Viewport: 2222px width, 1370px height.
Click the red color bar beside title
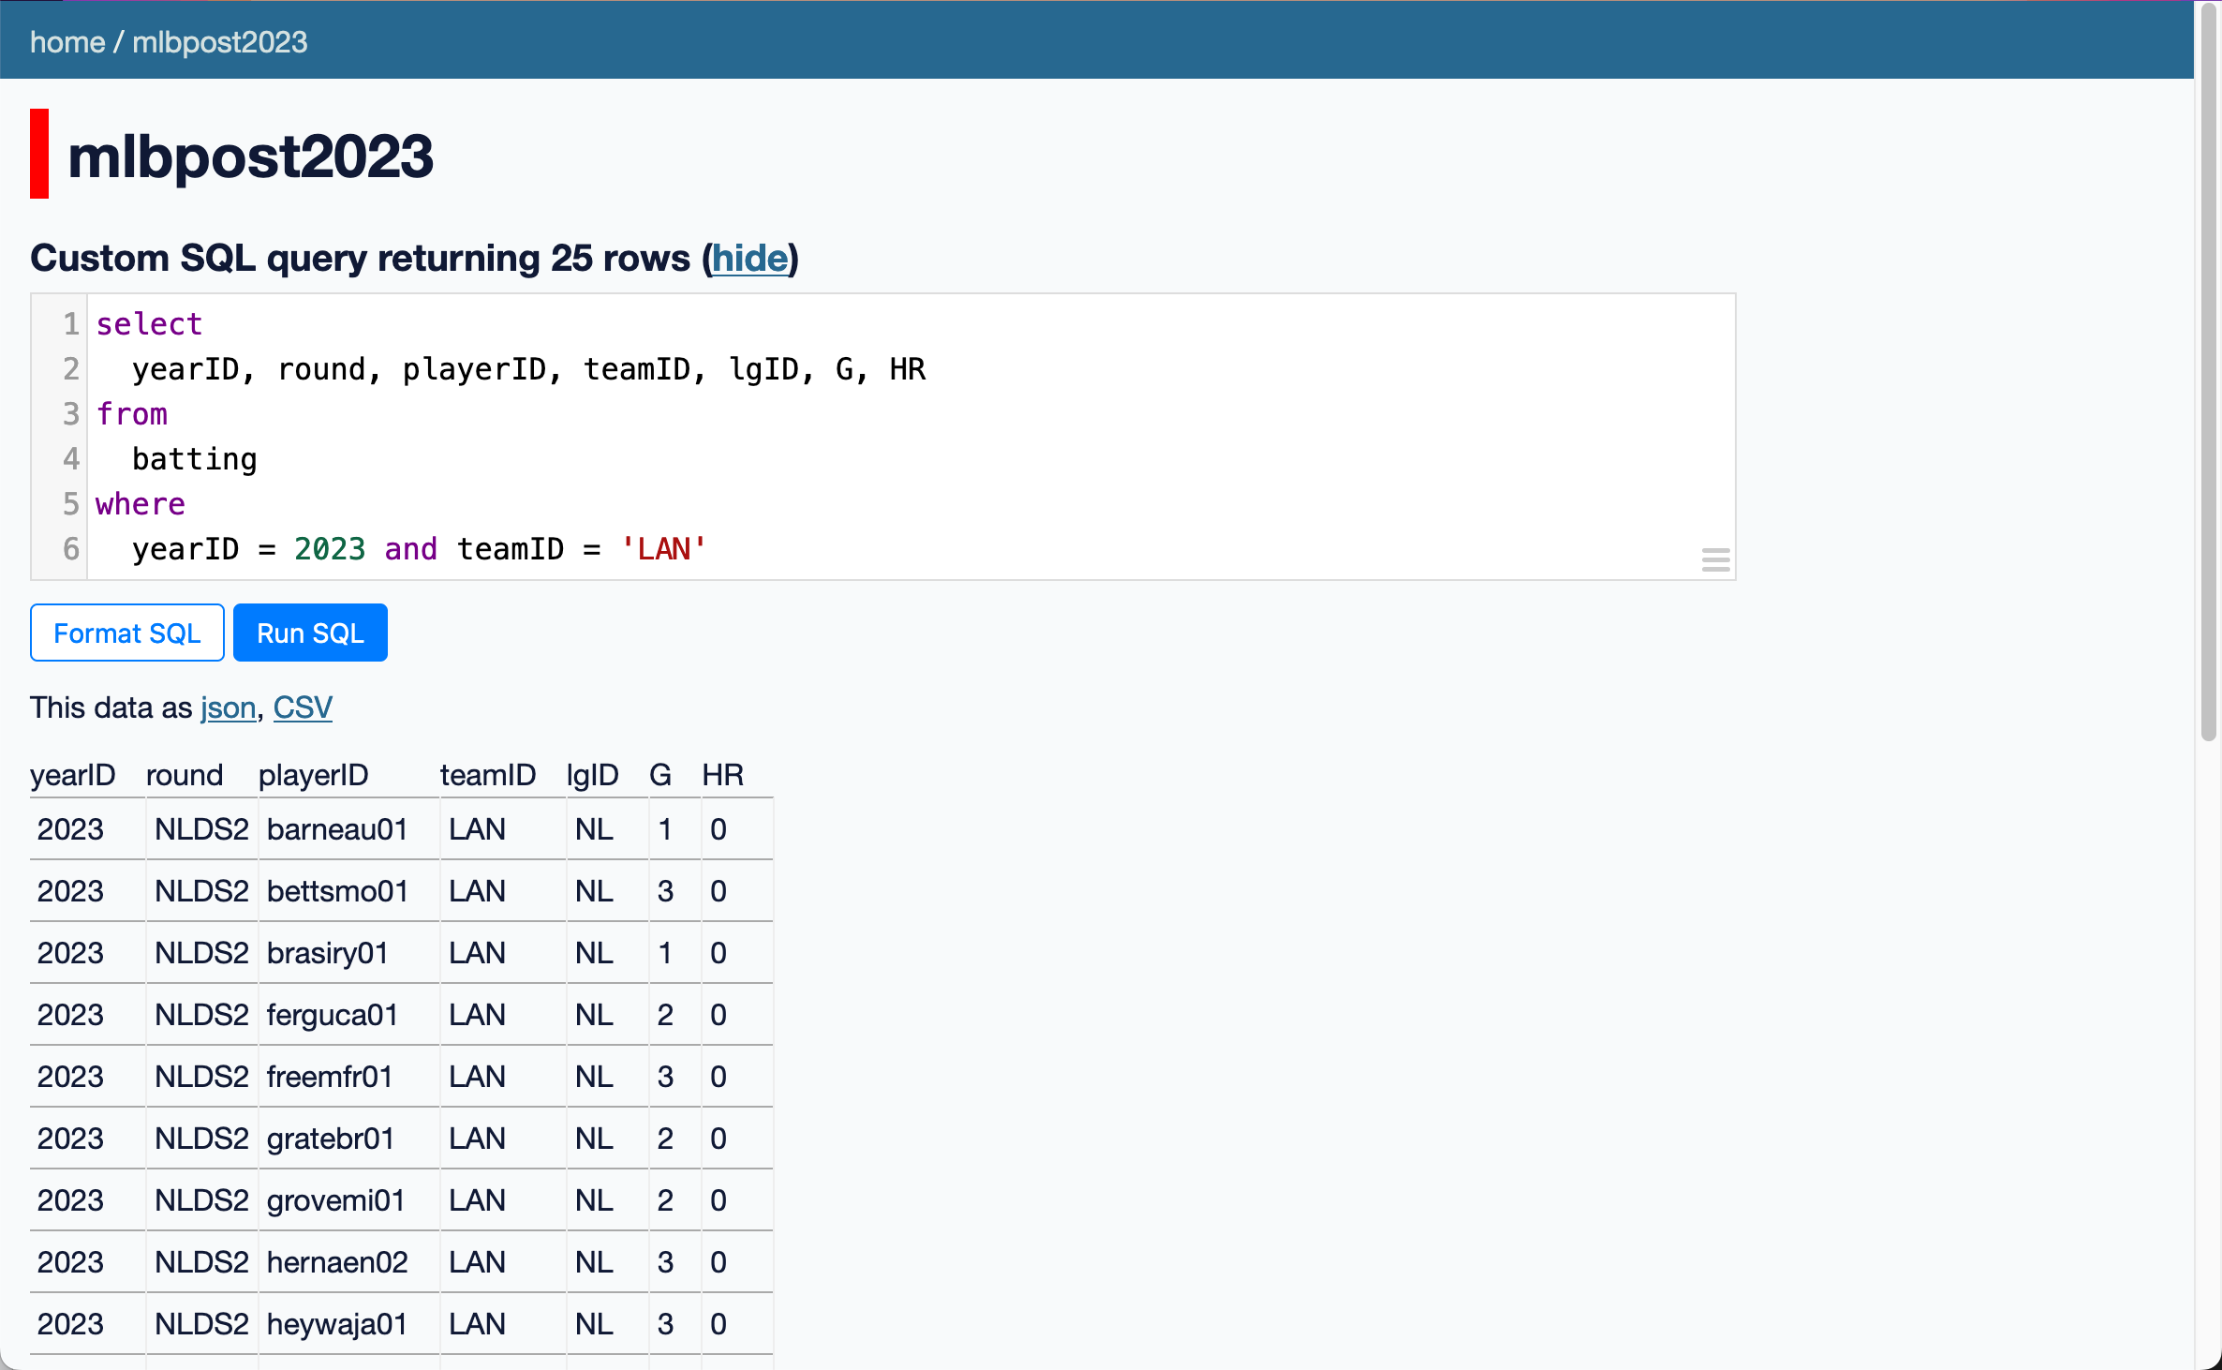coord(39,154)
